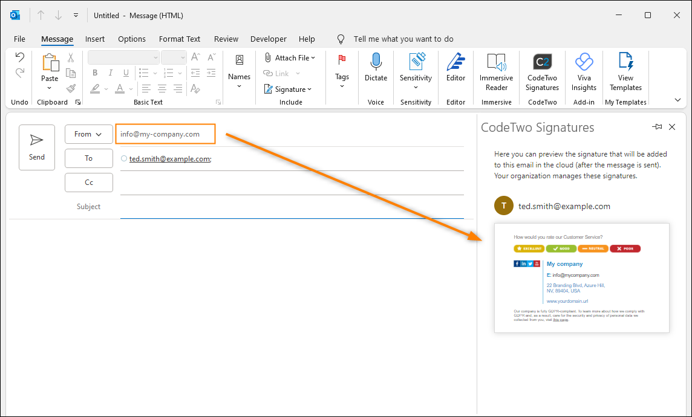Viewport: 692px width, 417px height.
Task: Close the CodeTwo Signatures pane
Action: (x=672, y=127)
